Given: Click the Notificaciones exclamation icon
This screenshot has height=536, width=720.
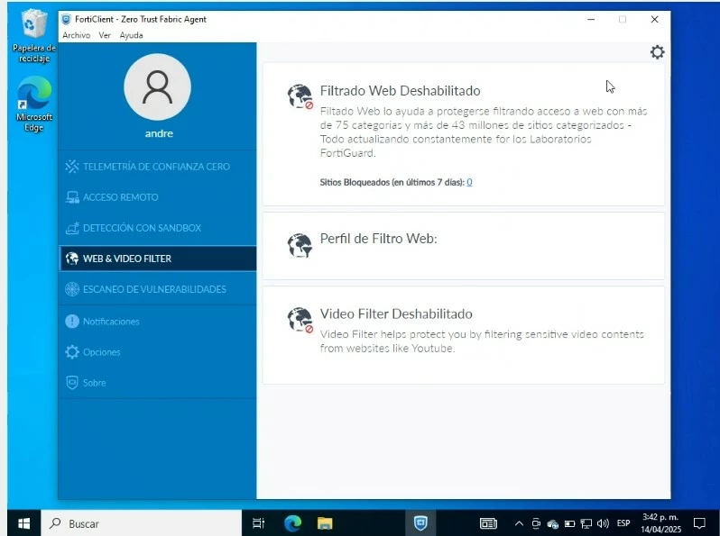Looking at the screenshot, I should (72, 322).
